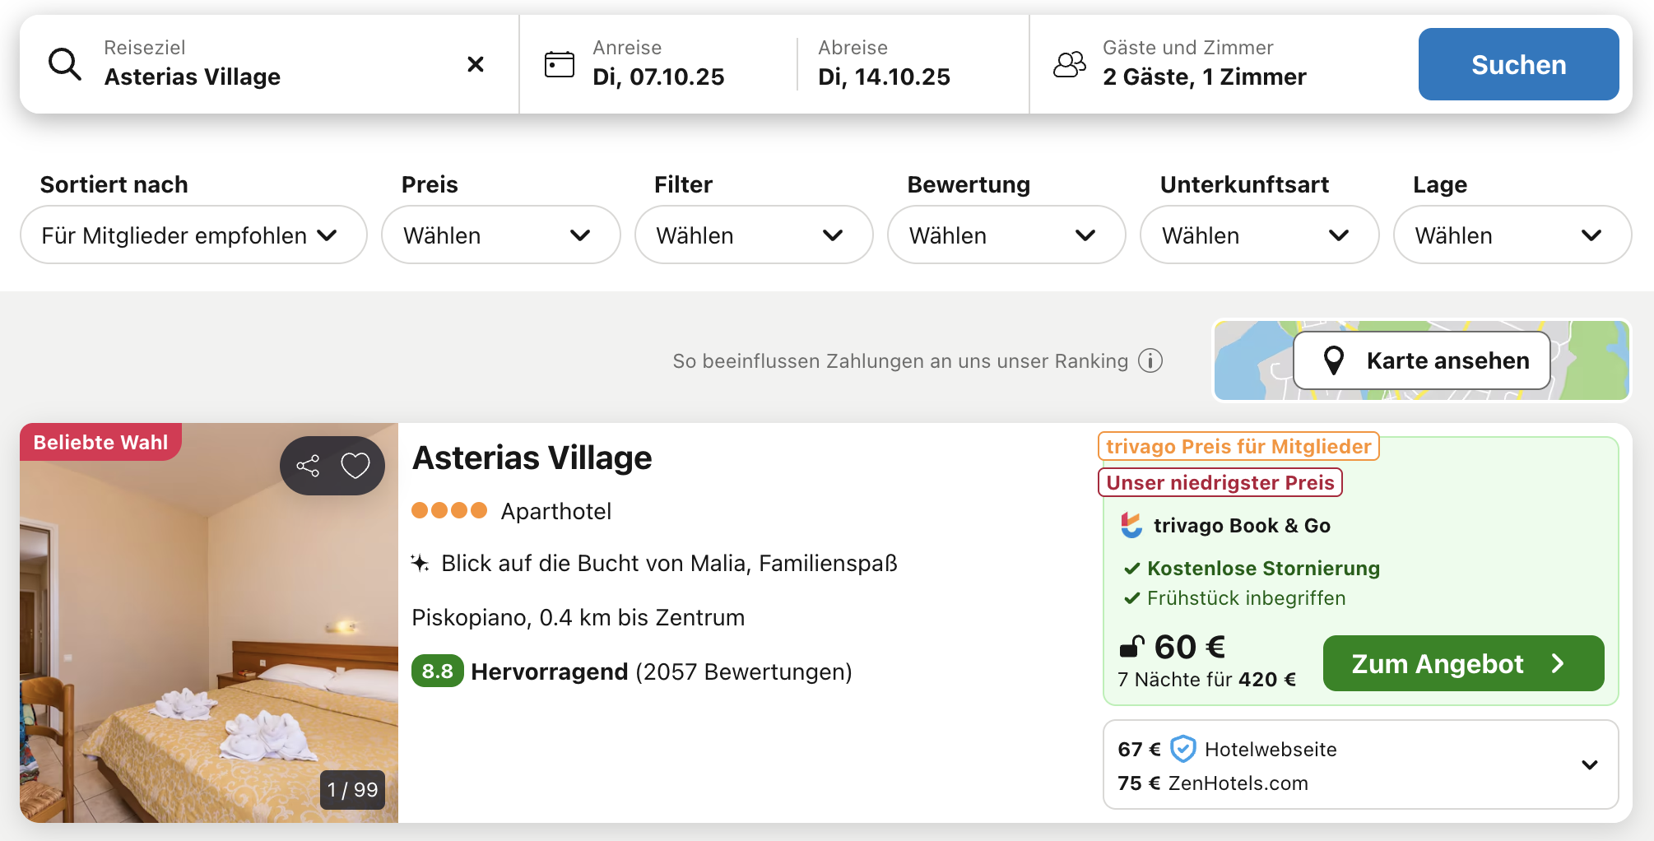Share Asterias Village via share icon
This screenshot has height=841, width=1654.
coord(308,466)
